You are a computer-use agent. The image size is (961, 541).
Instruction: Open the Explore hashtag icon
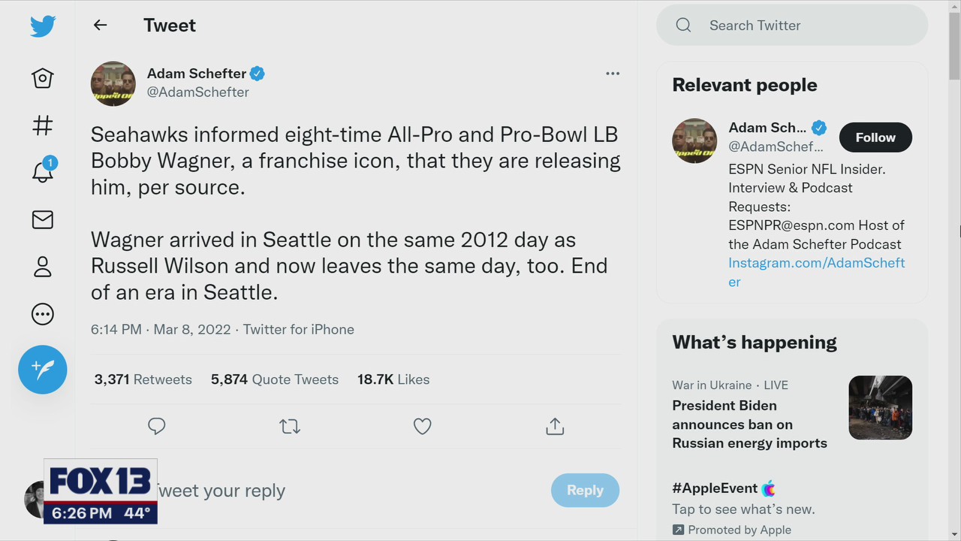pos(43,125)
